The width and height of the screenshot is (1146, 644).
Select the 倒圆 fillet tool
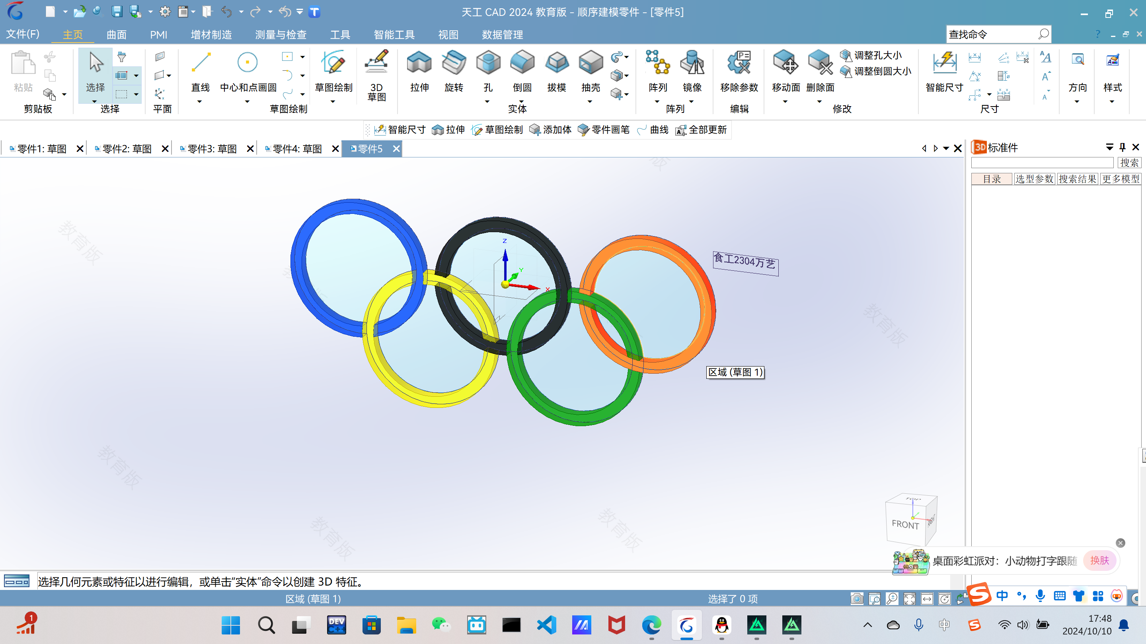pyautogui.click(x=522, y=71)
